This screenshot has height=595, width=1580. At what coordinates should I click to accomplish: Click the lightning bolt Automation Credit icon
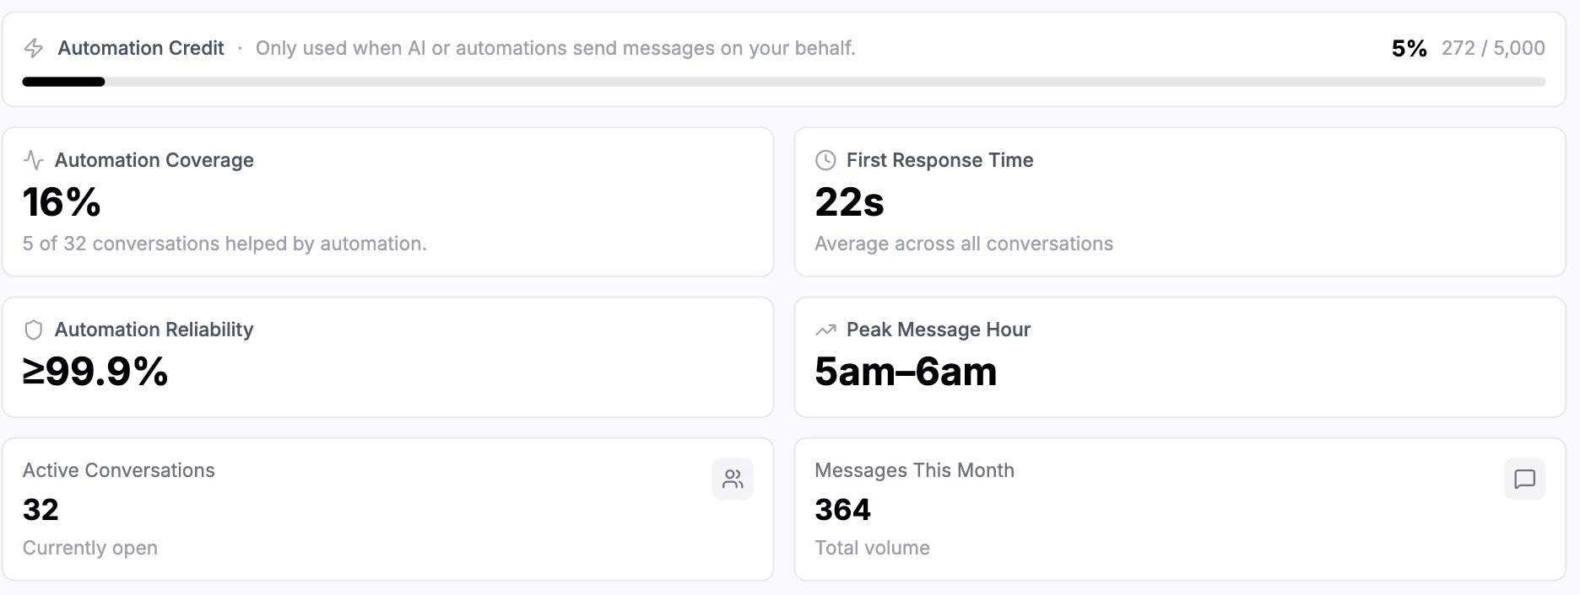33,48
